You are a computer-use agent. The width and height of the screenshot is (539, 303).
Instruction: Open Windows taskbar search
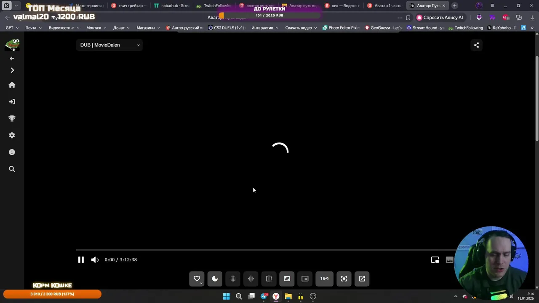click(239, 296)
